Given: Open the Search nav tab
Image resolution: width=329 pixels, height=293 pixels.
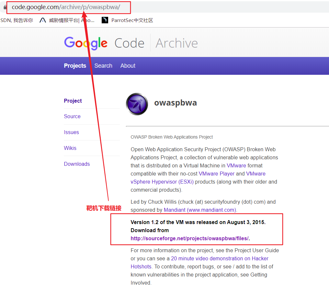Looking at the screenshot, I should click(103, 66).
